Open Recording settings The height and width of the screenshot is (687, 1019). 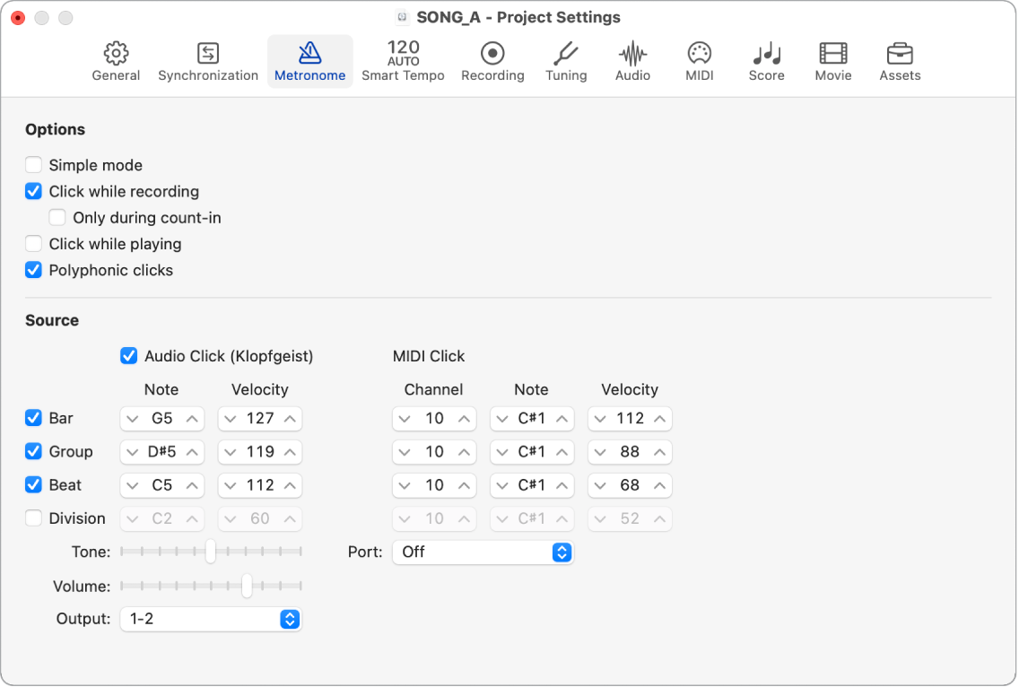coord(492,60)
